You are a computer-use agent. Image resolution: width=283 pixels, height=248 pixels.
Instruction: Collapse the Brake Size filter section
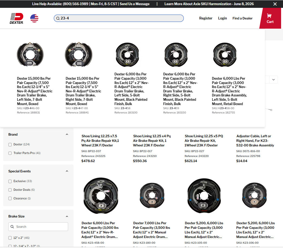[67, 216]
